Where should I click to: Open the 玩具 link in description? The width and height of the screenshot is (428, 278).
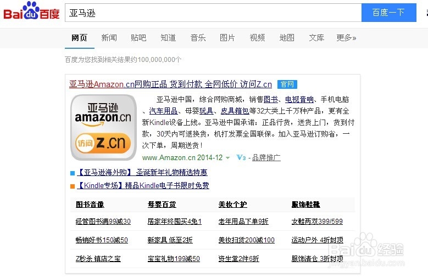[207, 111]
